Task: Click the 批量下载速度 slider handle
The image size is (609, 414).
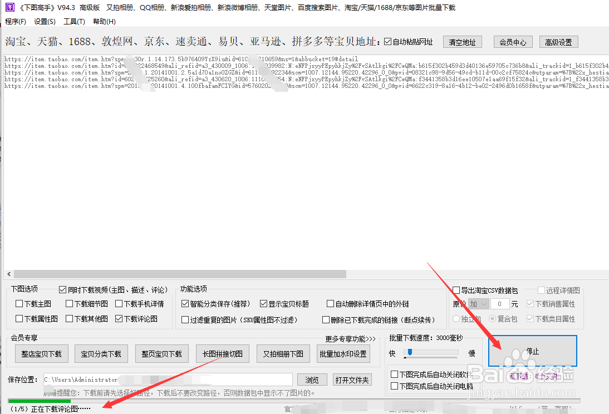Action: tap(410, 352)
